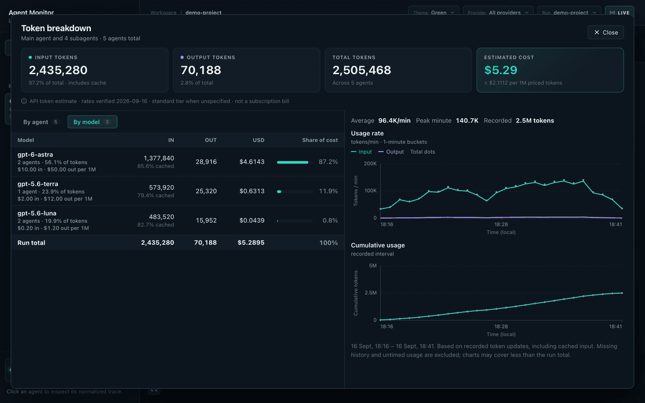
Task: Select the By model tab
Action: [x=92, y=122]
